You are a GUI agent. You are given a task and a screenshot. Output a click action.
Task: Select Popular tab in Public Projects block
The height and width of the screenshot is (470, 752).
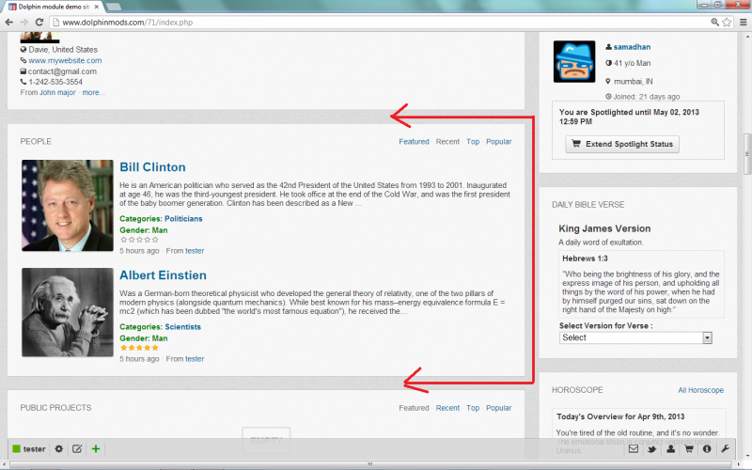point(499,408)
